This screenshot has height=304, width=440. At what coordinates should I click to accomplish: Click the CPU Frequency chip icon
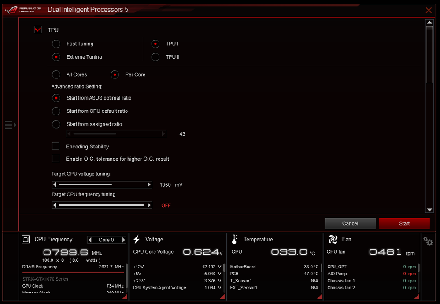click(x=26, y=239)
